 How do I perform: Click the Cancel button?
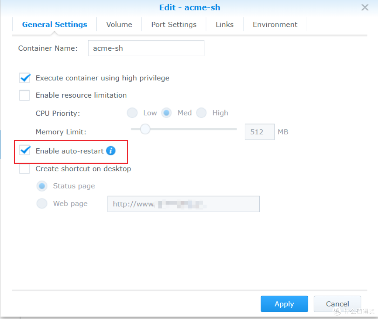pyautogui.click(x=337, y=304)
